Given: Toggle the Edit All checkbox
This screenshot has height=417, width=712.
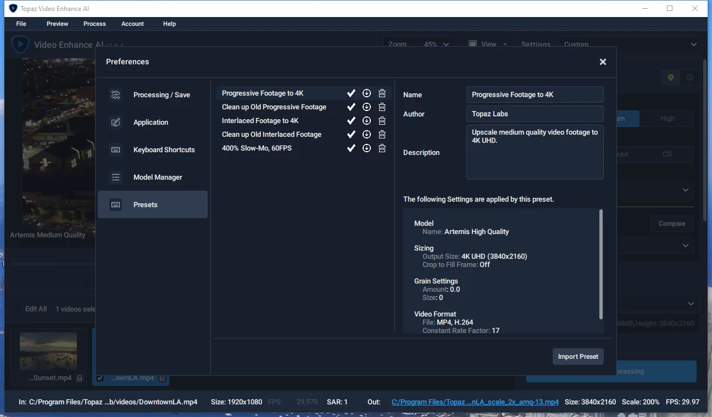Looking at the screenshot, I should (x=18, y=309).
